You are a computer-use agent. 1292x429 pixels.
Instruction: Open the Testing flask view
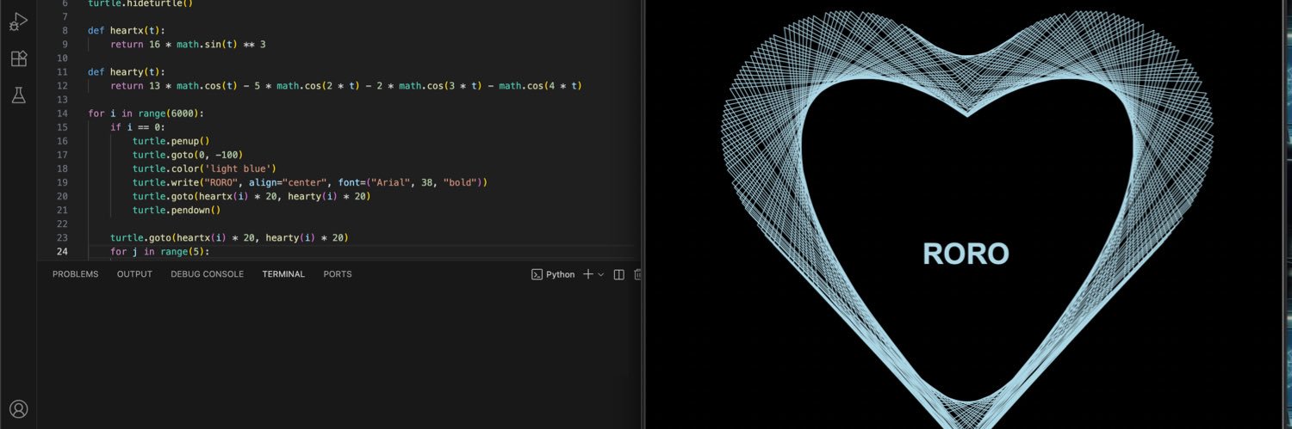[x=18, y=95]
